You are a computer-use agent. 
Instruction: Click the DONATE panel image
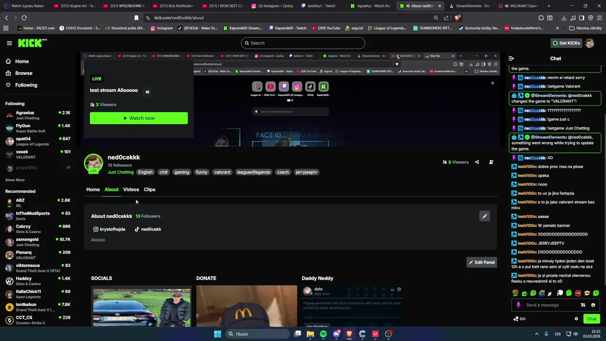(247, 306)
